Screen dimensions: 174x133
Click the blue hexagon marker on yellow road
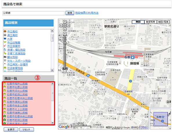130,81
